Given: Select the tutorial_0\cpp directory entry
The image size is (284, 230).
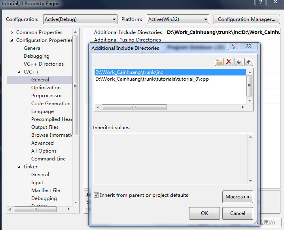Looking at the screenshot, I should pyautogui.click(x=170, y=79).
